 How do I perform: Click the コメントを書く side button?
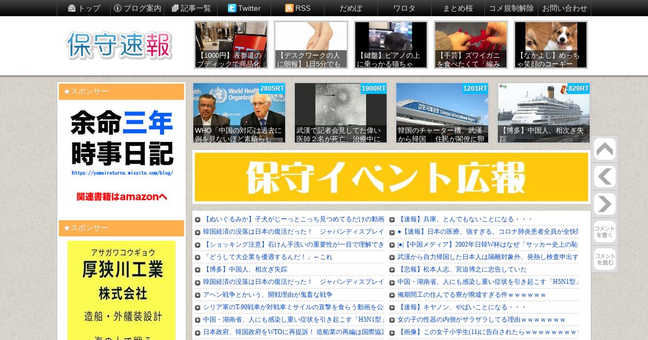coord(604,232)
